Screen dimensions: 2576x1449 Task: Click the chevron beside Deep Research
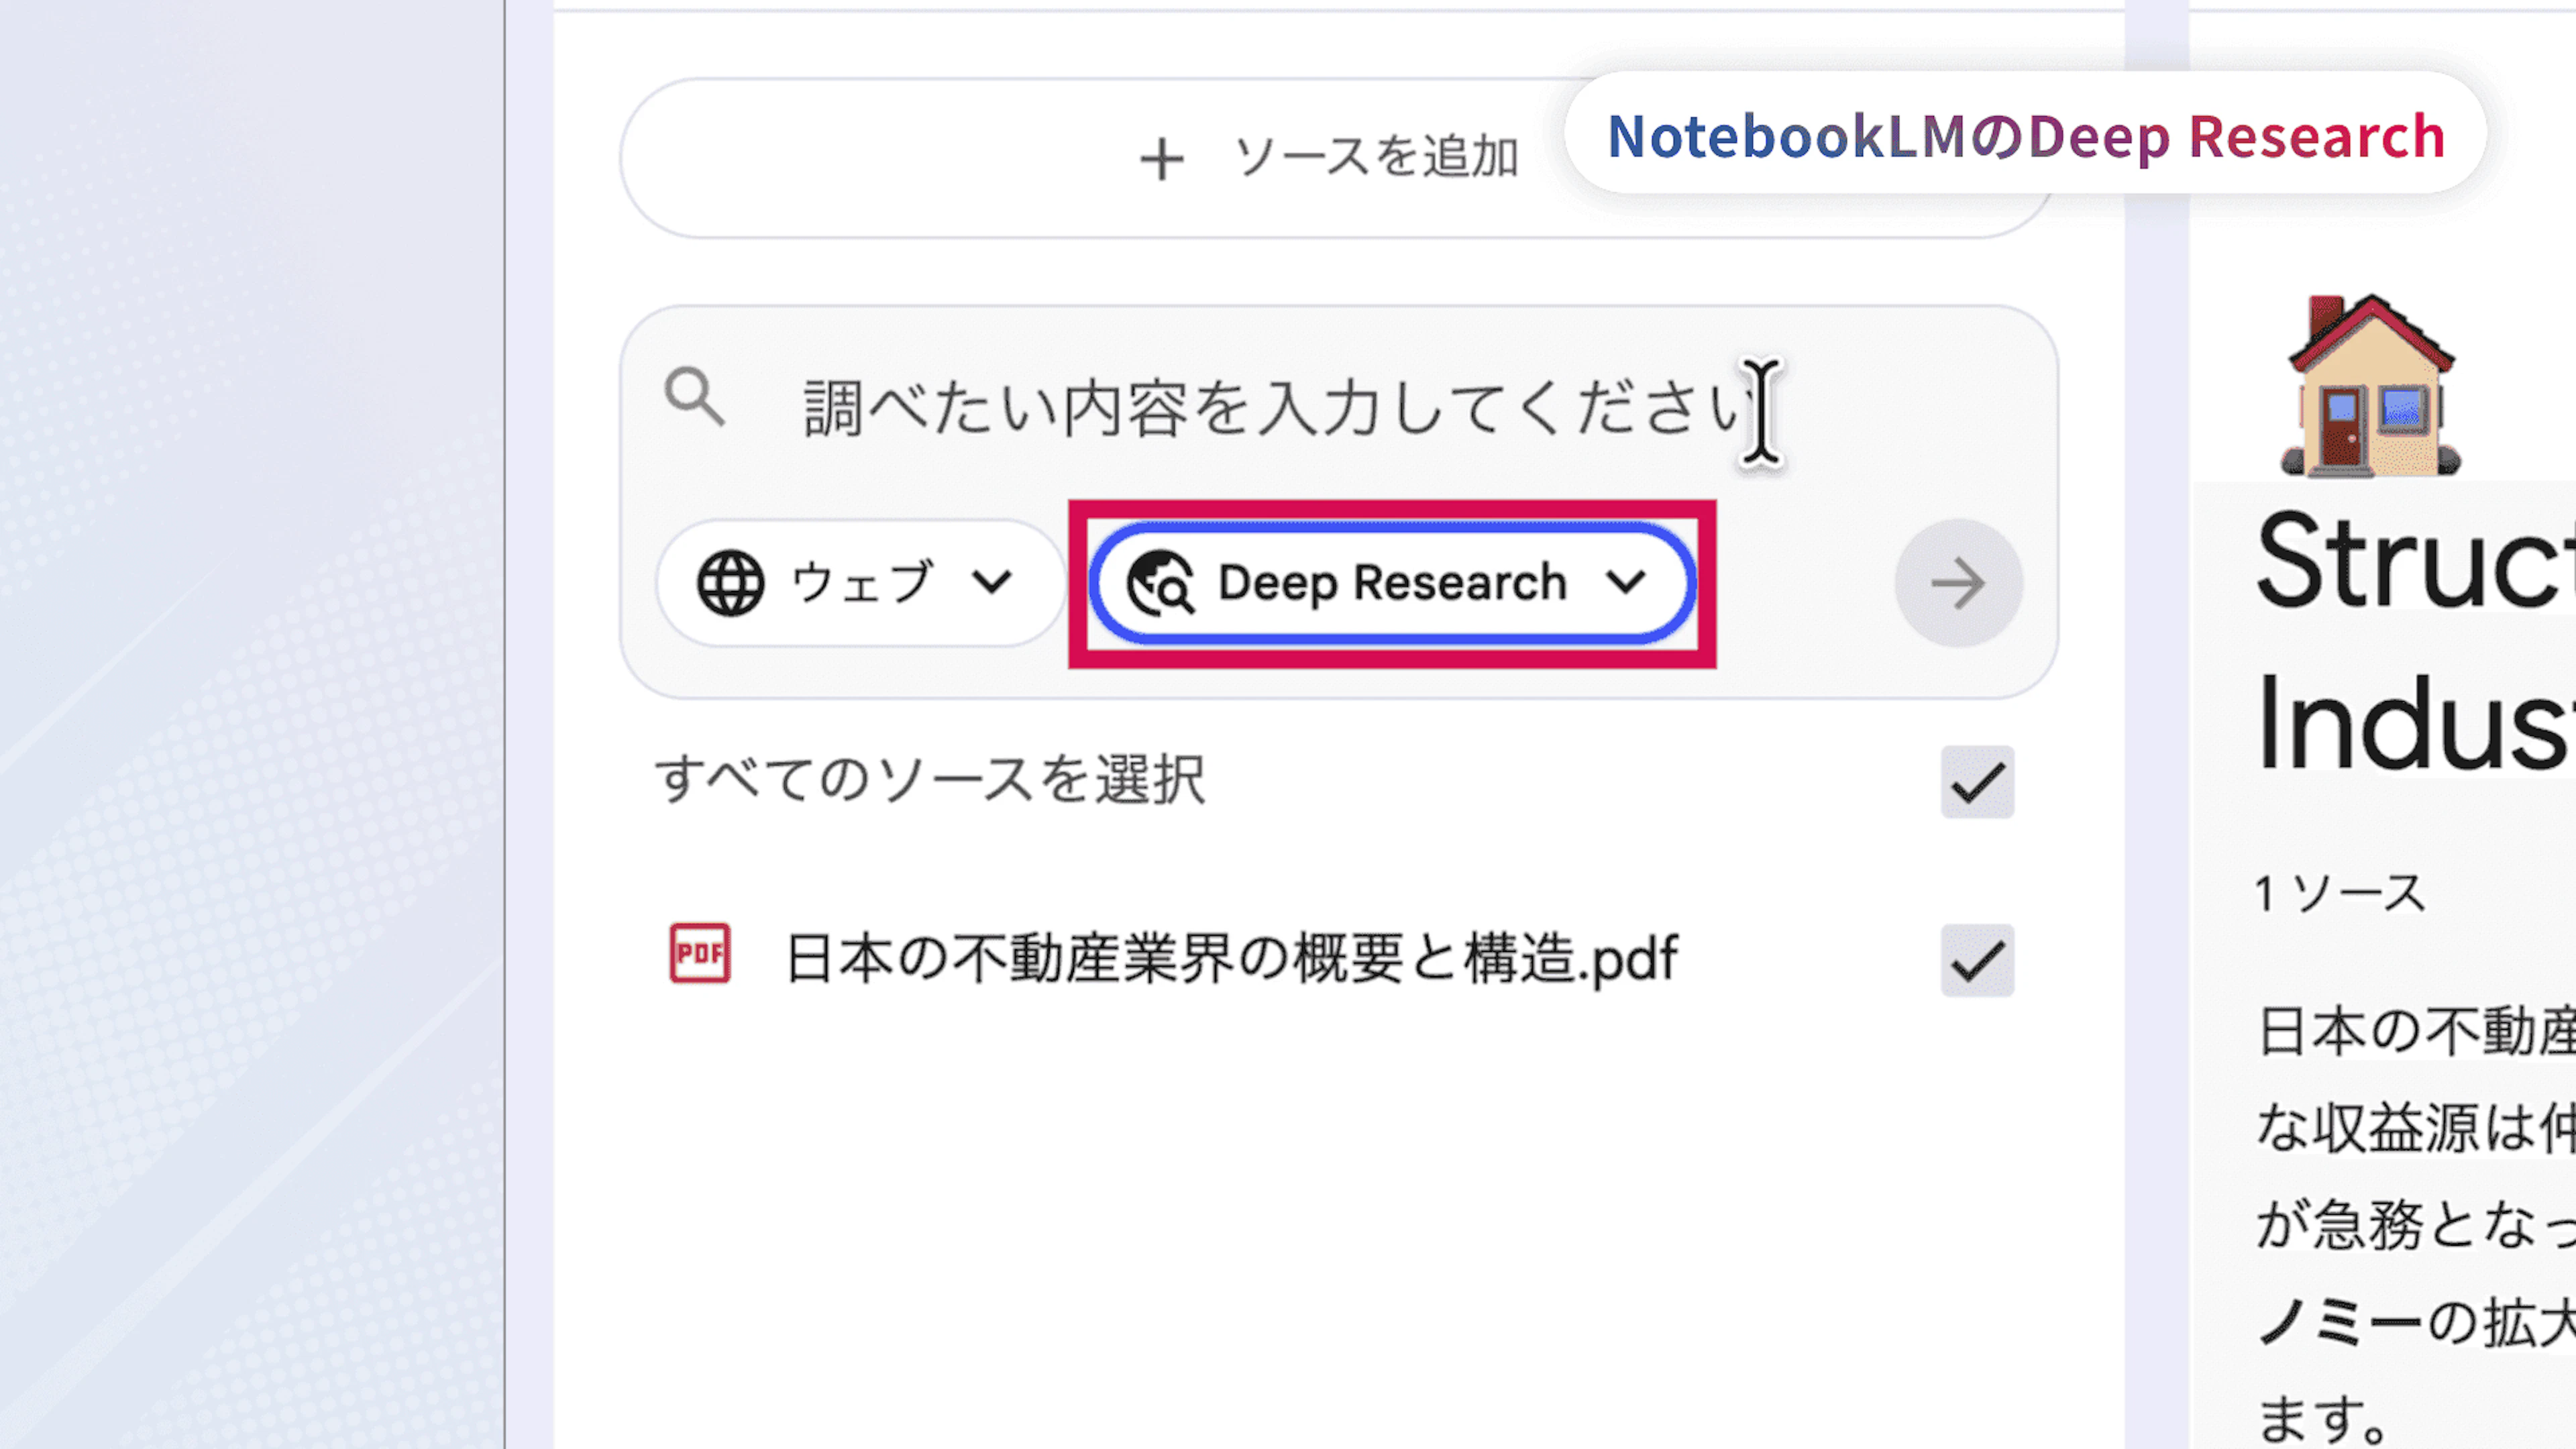[x=1626, y=582]
